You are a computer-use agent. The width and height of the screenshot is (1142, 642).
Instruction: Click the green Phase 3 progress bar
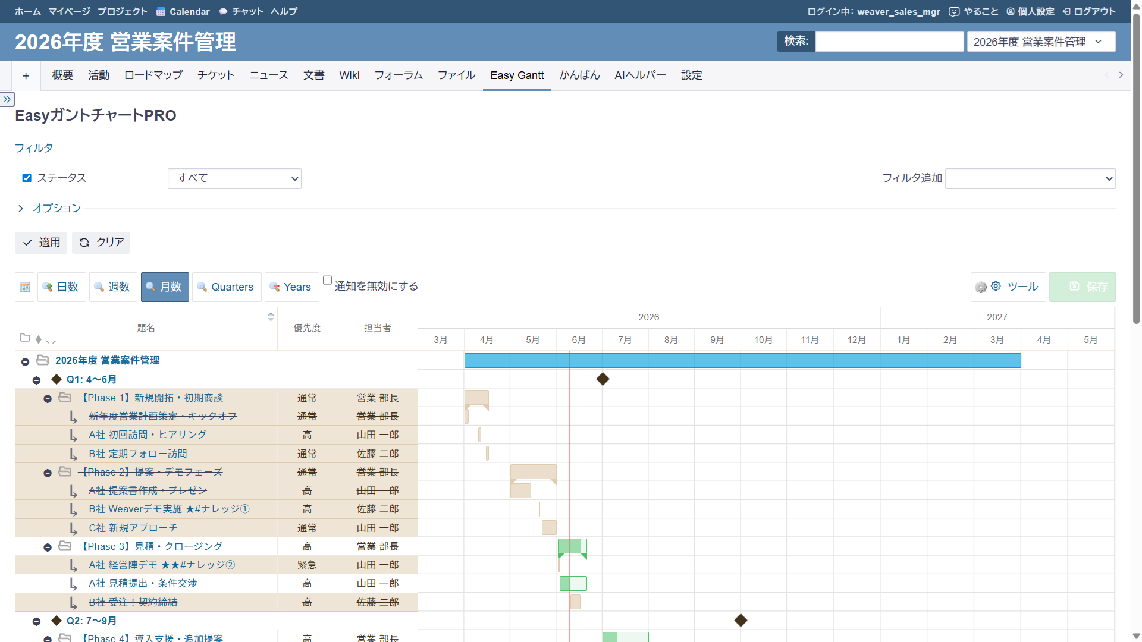click(572, 546)
